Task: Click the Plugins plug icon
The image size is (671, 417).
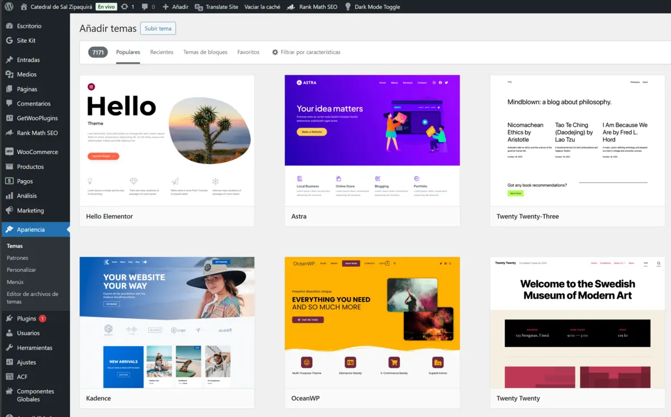Action: point(9,319)
